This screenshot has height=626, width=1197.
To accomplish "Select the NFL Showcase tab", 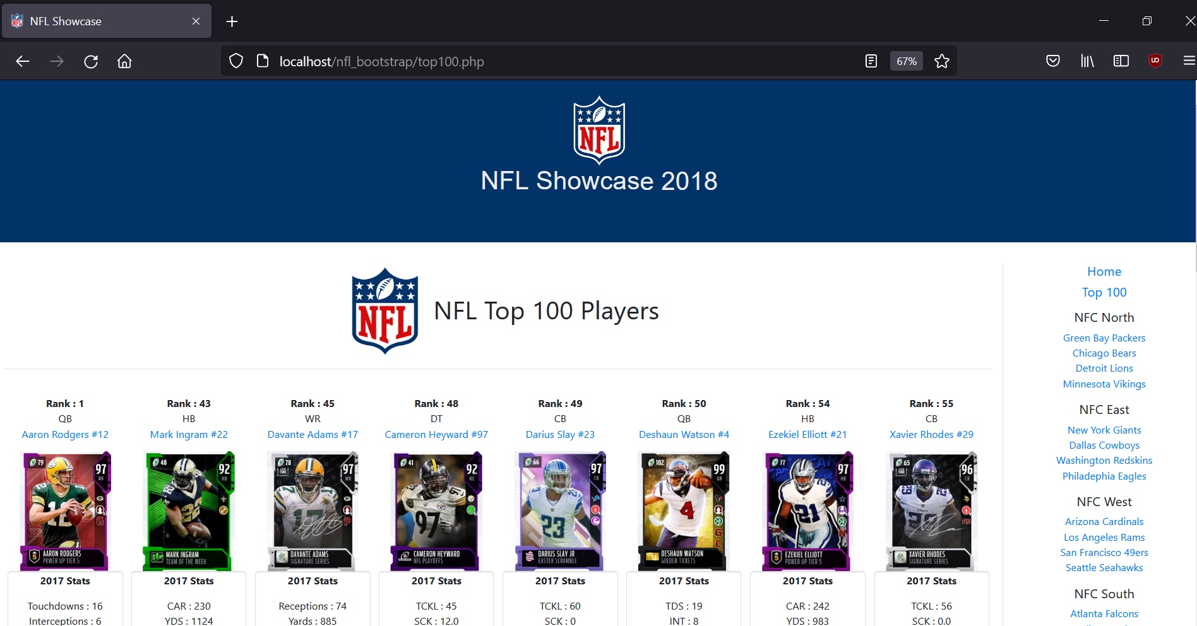I will pyautogui.click(x=101, y=21).
